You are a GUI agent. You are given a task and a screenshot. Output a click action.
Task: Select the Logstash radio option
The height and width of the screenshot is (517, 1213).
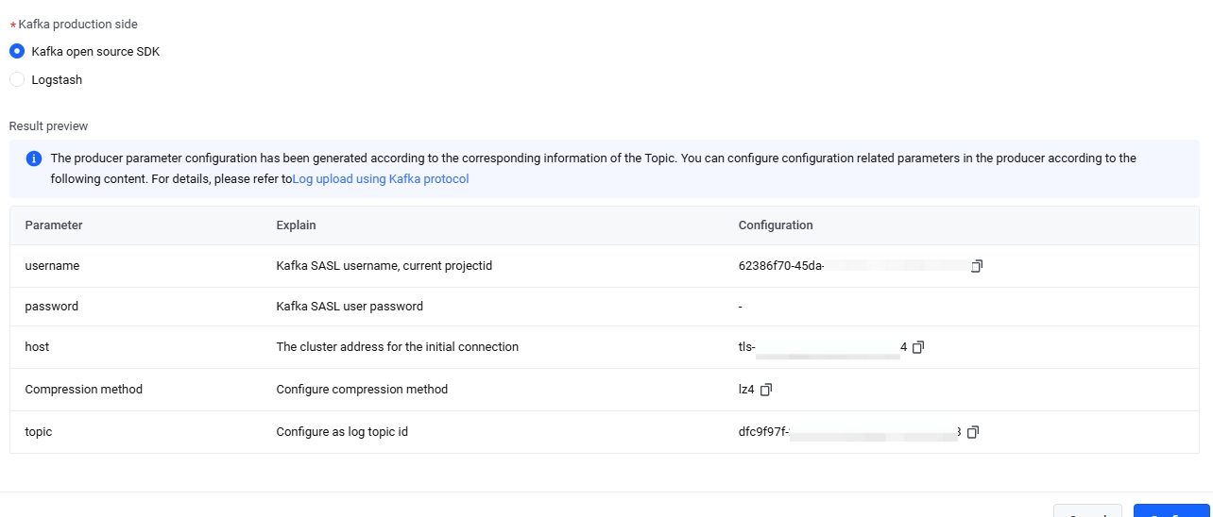[x=17, y=80]
